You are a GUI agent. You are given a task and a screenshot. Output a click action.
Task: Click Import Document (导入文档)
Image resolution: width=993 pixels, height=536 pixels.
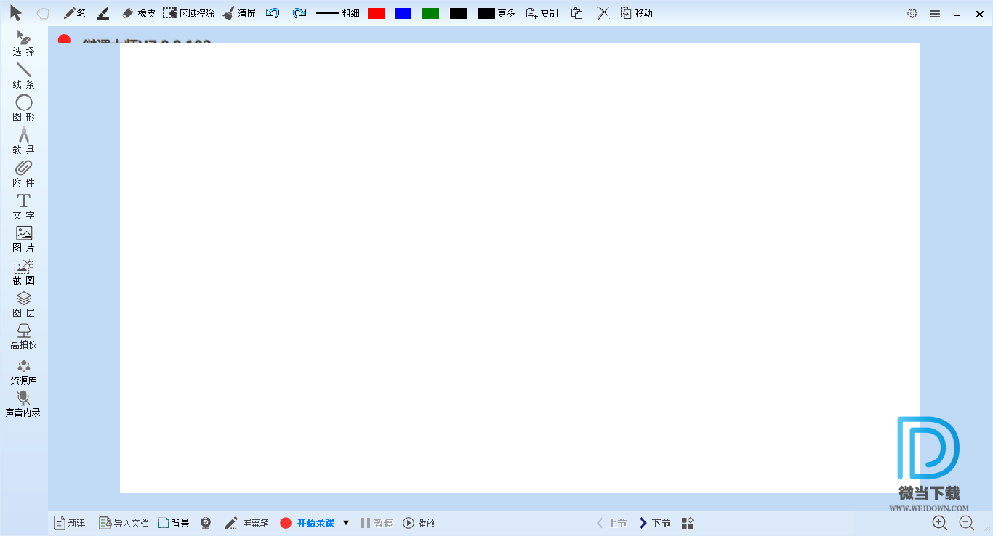(x=124, y=523)
